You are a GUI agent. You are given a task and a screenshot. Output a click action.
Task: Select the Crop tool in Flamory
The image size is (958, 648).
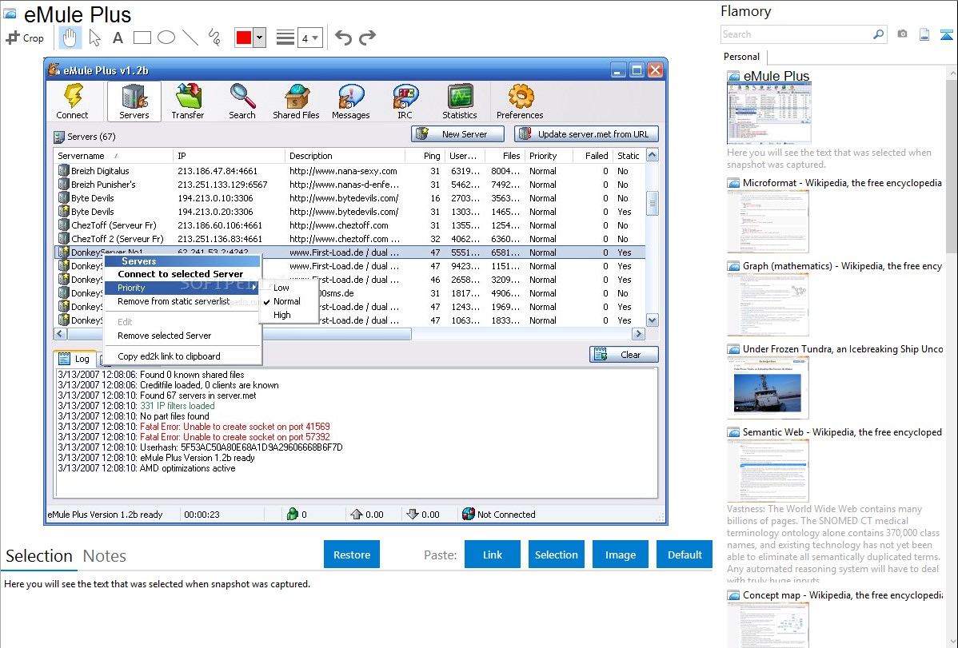coord(25,38)
